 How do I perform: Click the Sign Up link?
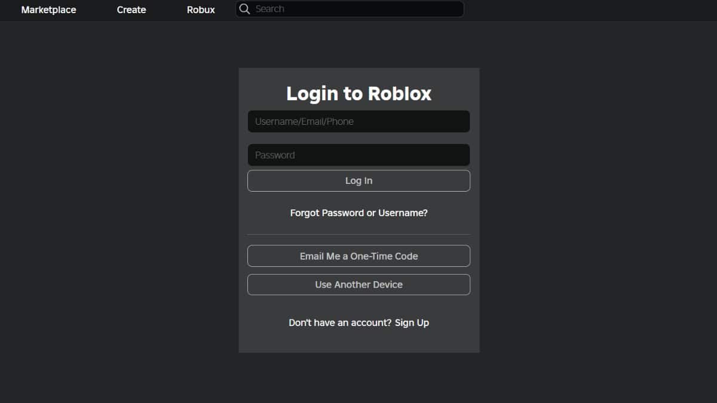pyautogui.click(x=412, y=322)
